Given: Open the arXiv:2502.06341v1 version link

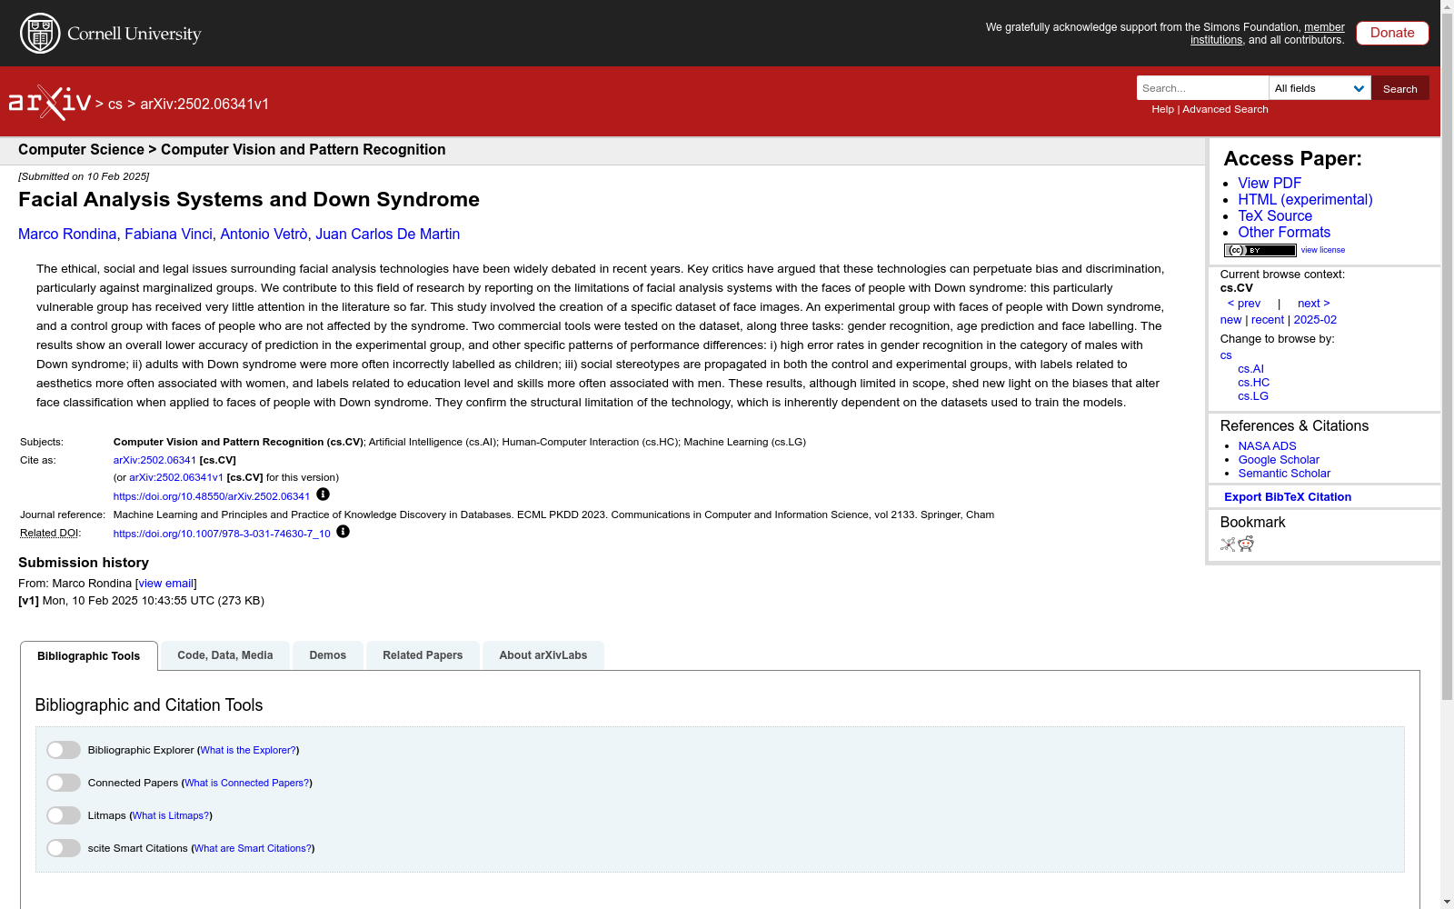Looking at the screenshot, I should (x=176, y=477).
